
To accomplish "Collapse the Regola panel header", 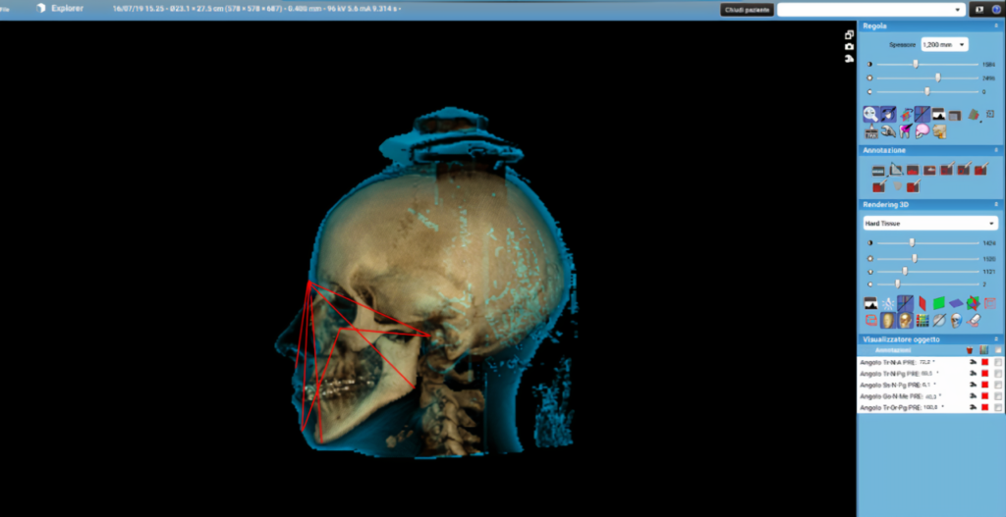I will pos(996,26).
